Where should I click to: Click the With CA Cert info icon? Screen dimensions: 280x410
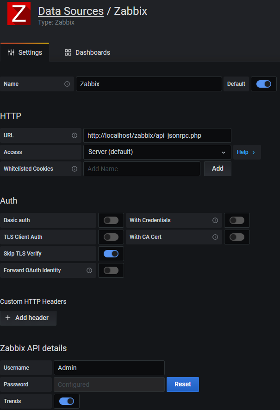(x=215, y=237)
